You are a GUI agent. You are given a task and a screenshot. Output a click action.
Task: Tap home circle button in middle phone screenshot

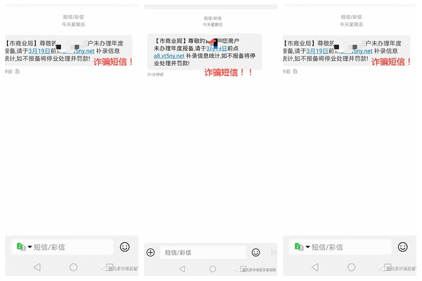(x=213, y=269)
